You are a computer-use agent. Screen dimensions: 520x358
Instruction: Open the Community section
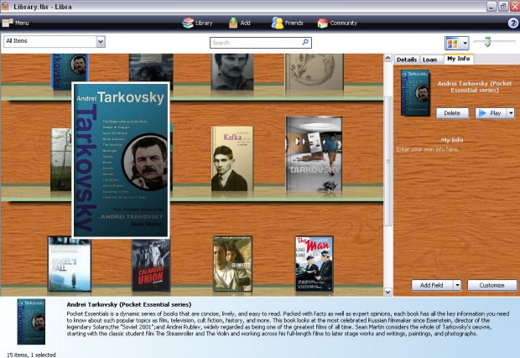337,23
